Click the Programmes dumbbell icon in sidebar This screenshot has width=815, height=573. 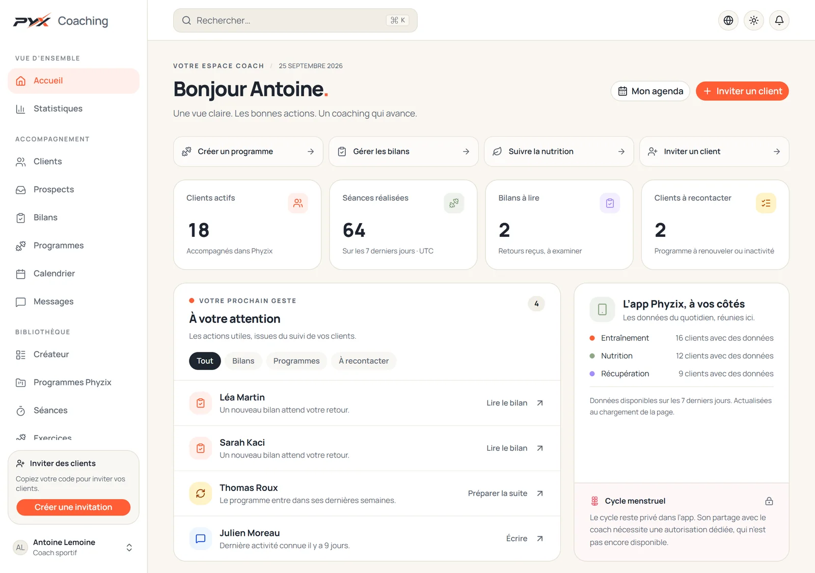click(21, 246)
